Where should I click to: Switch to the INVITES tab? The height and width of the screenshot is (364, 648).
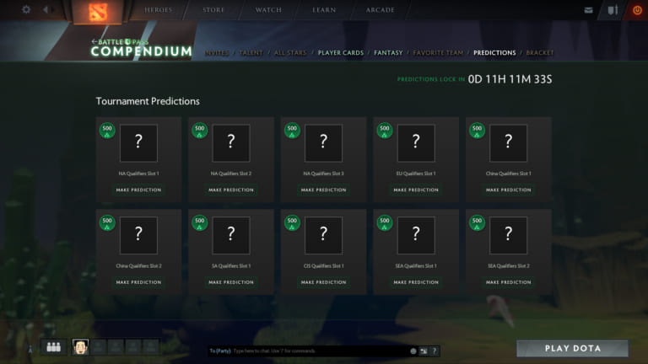pos(217,53)
